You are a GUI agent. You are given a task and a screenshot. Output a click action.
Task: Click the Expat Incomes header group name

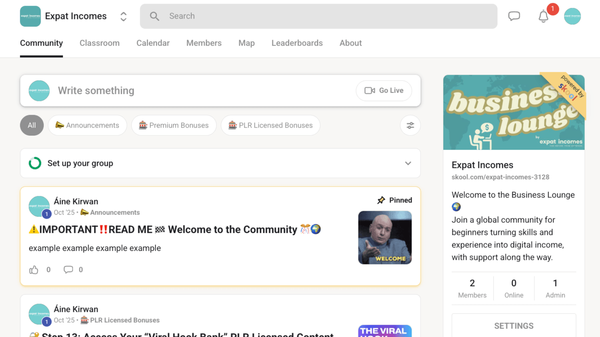(x=76, y=16)
